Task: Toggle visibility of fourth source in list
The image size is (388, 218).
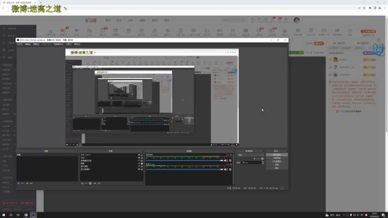Action: (139, 163)
